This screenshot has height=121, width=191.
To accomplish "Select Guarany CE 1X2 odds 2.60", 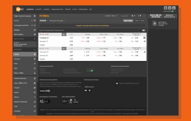I will (71, 56).
